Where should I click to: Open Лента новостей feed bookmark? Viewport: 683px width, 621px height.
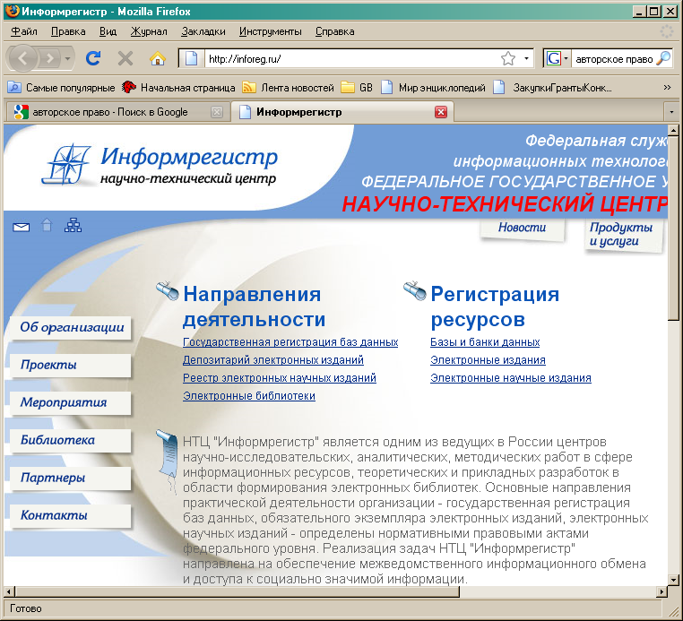(x=288, y=88)
